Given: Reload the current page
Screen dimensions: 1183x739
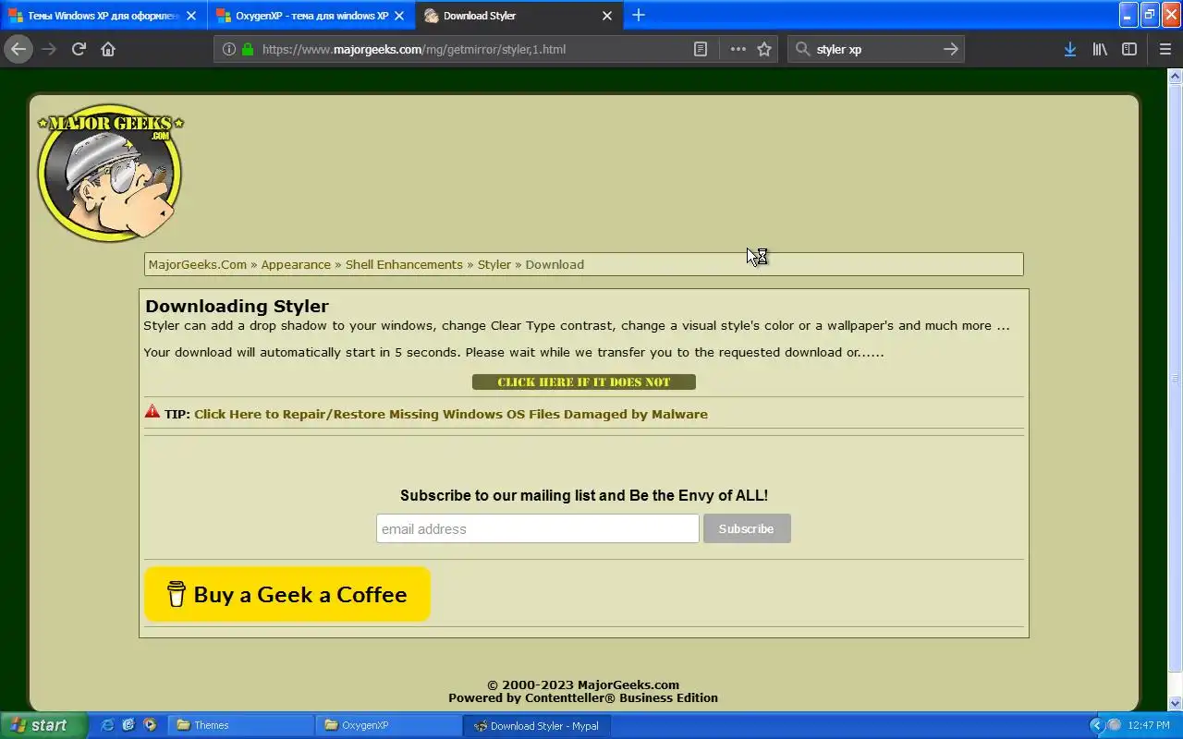Looking at the screenshot, I should click(x=79, y=49).
